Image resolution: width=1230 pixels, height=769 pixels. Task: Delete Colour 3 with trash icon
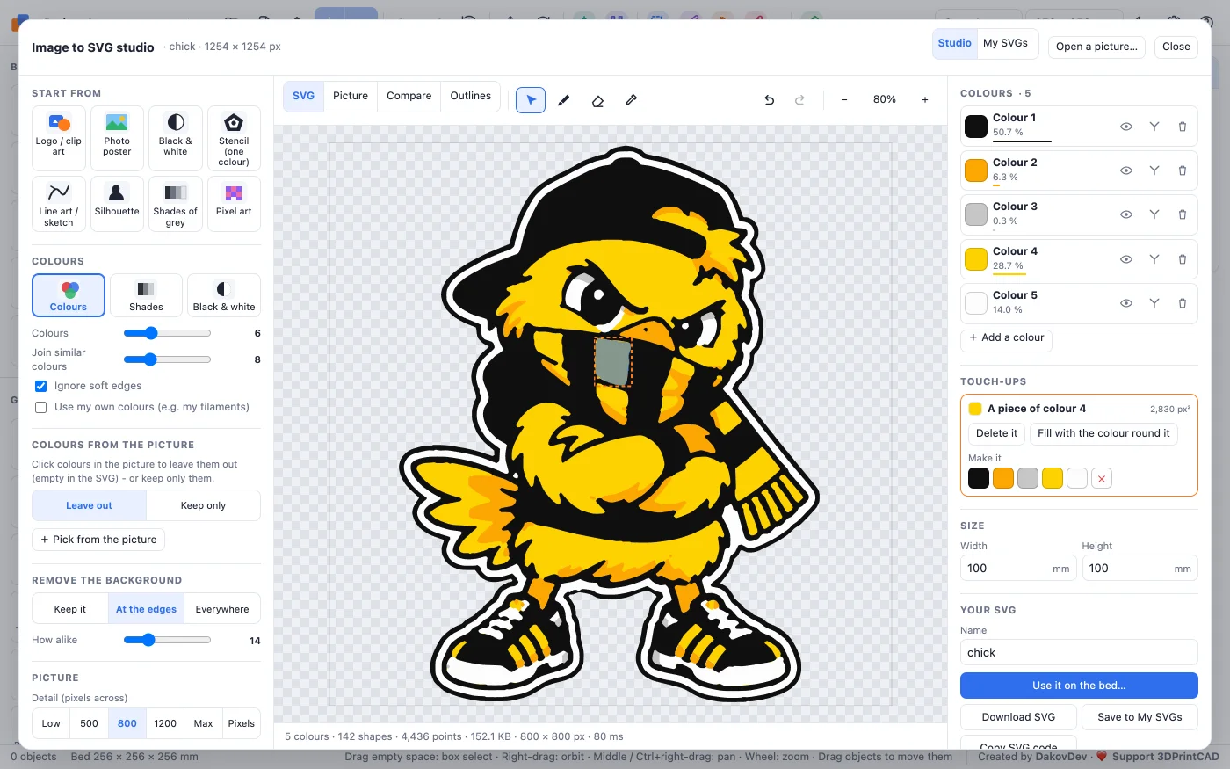[1183, 214]
